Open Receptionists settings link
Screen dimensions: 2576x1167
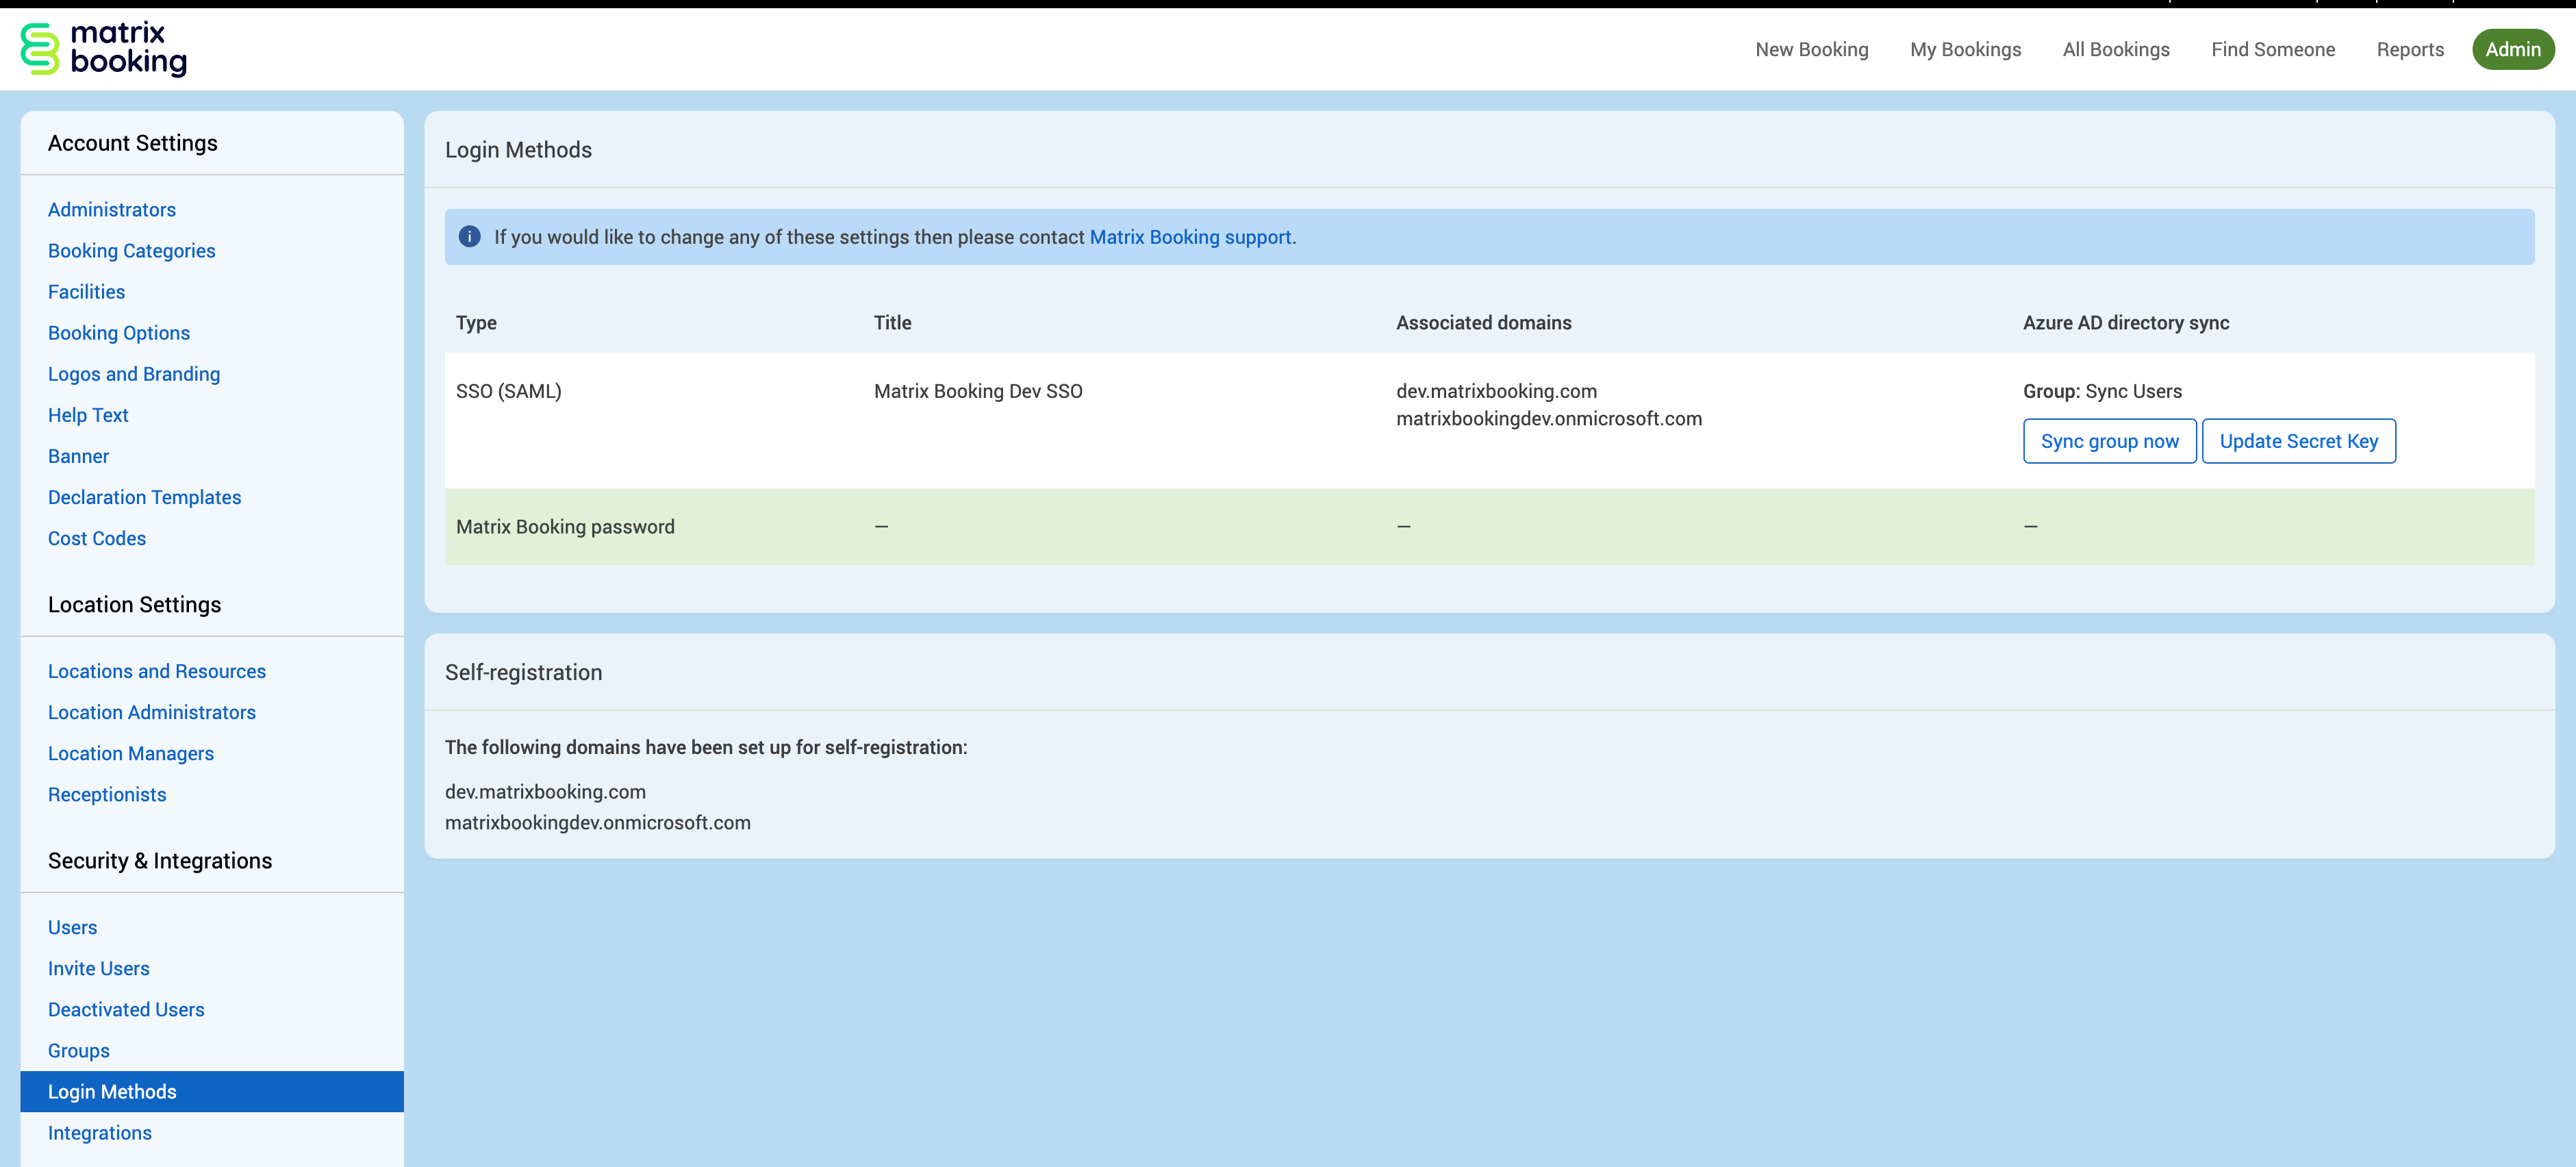(x=107, y=794)
